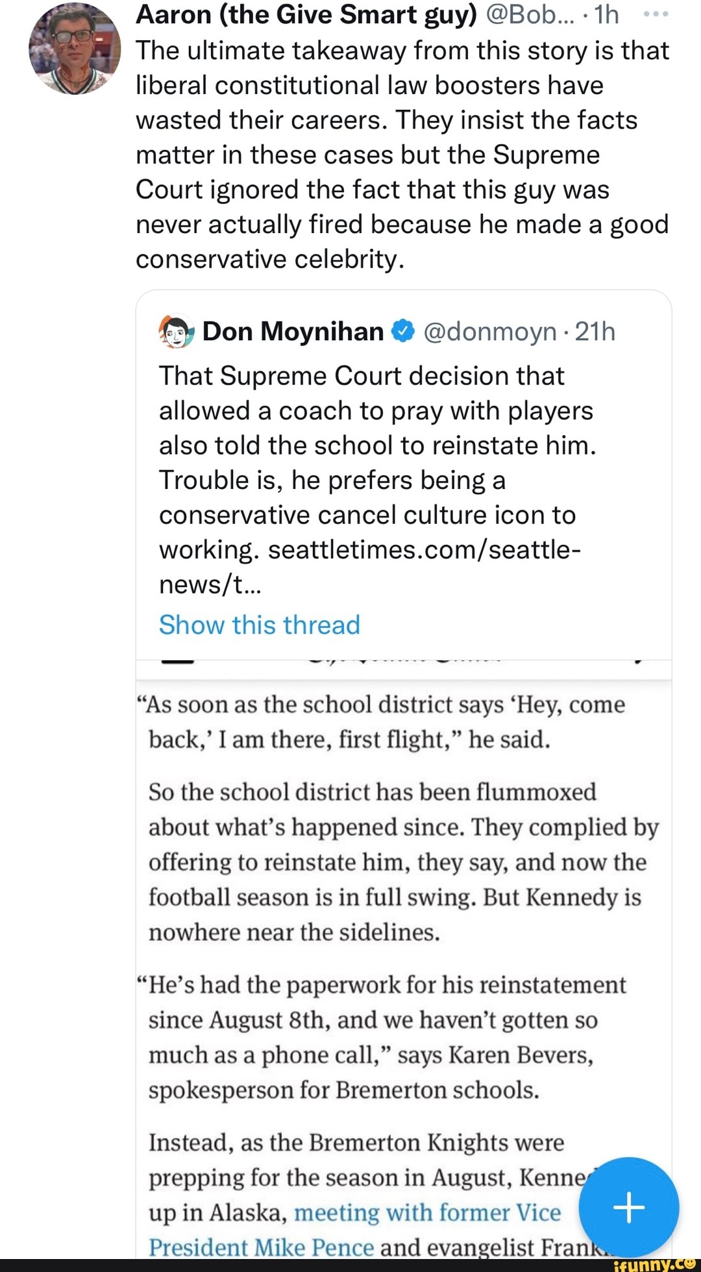Viewport: 701px width, 1272px height.
Task: Tap the blue verified badge
Action: click(x=403, y=332)
